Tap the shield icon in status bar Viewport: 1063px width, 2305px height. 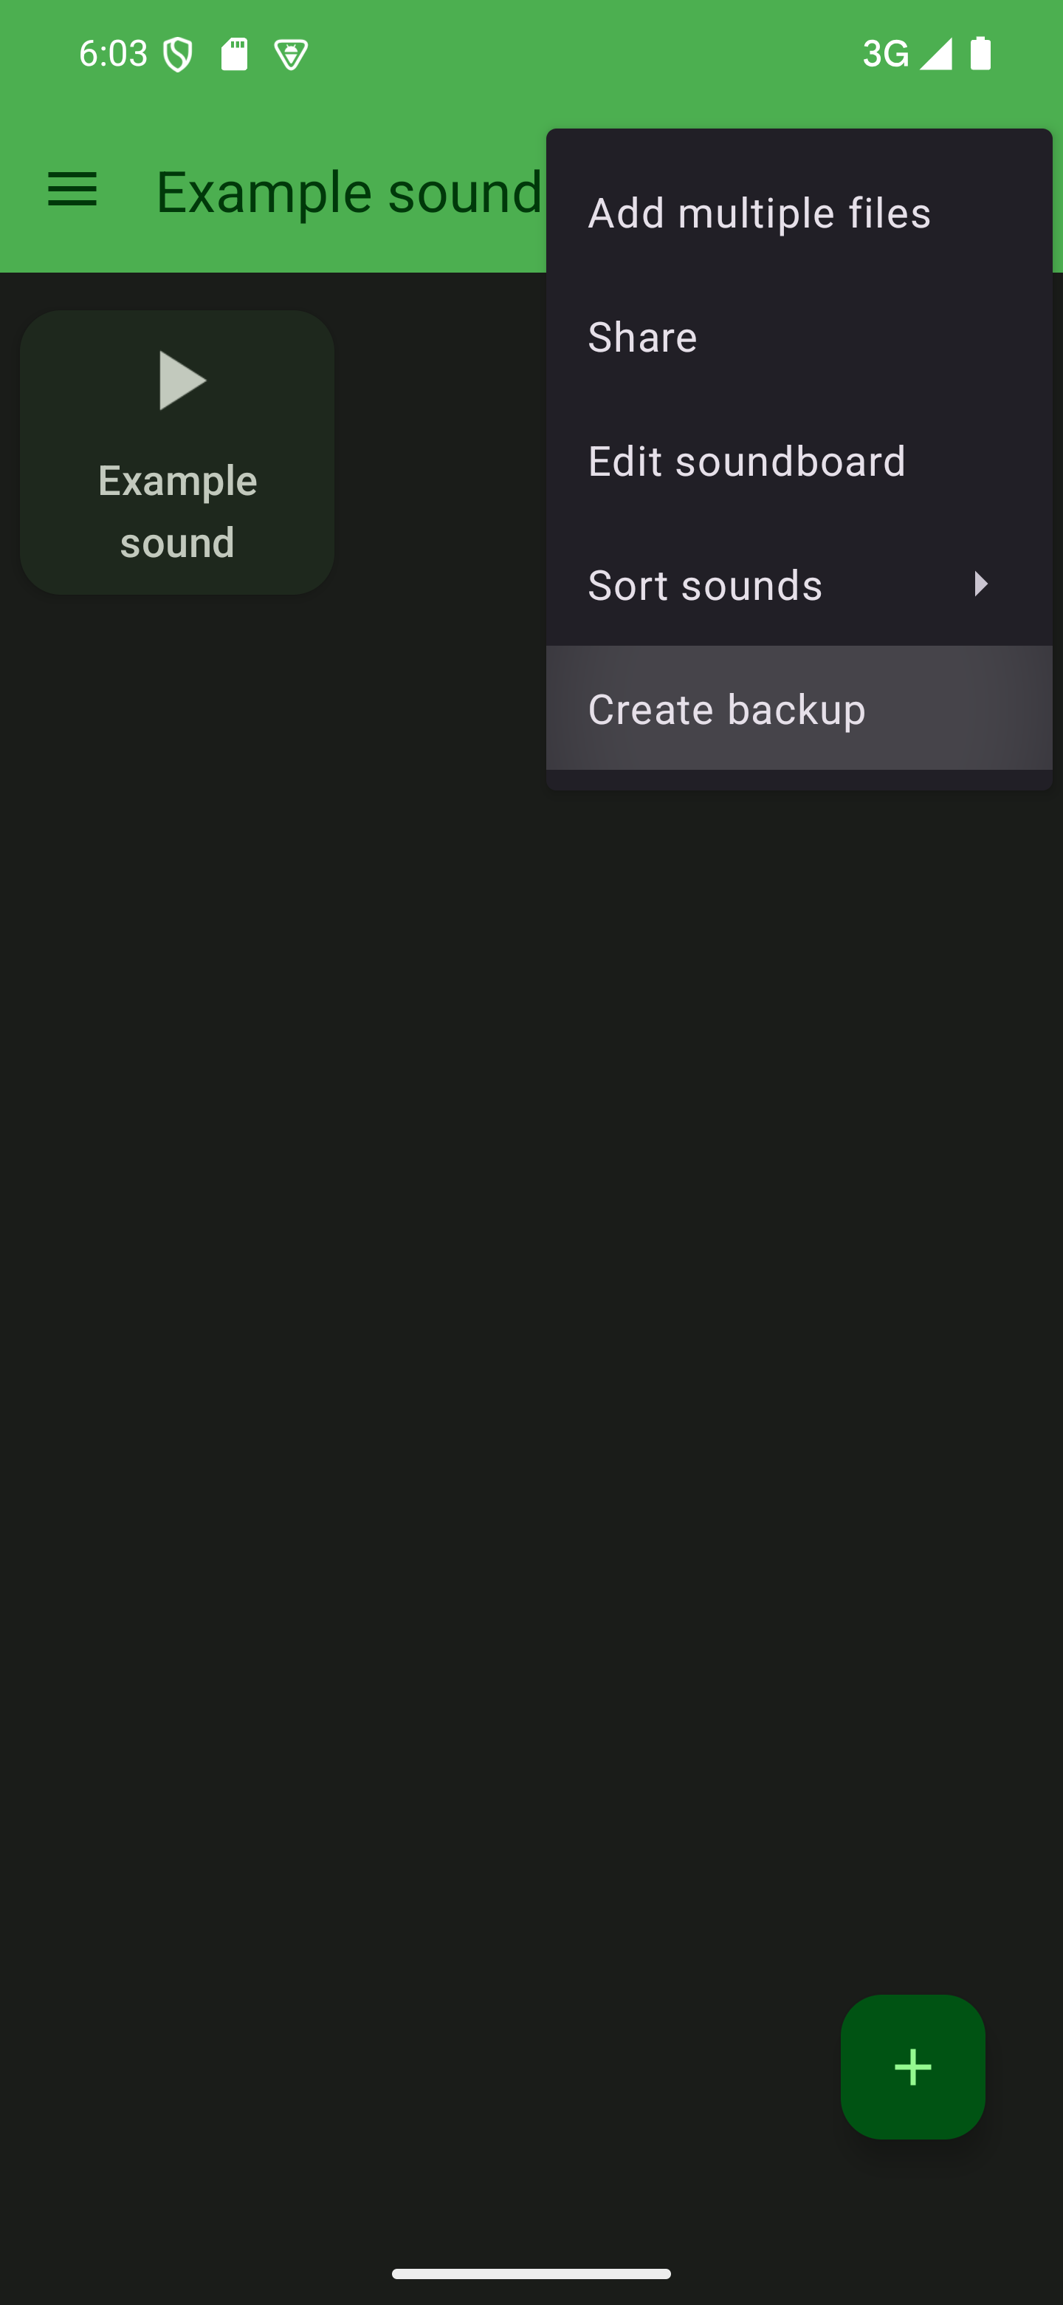(178, 55)
